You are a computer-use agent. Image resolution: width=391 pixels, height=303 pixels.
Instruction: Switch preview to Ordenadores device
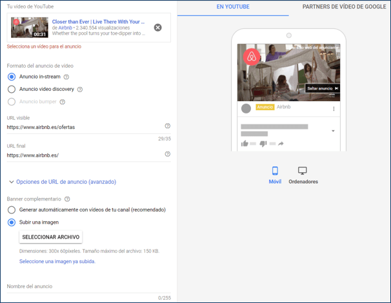[303, 175]
